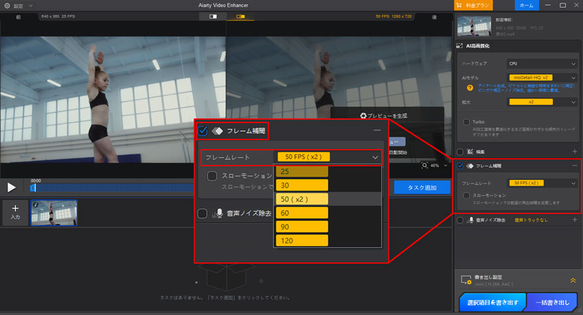Choose 120 in frame rate list
This screenshot has width=583, height=315.
pos(302,240)
